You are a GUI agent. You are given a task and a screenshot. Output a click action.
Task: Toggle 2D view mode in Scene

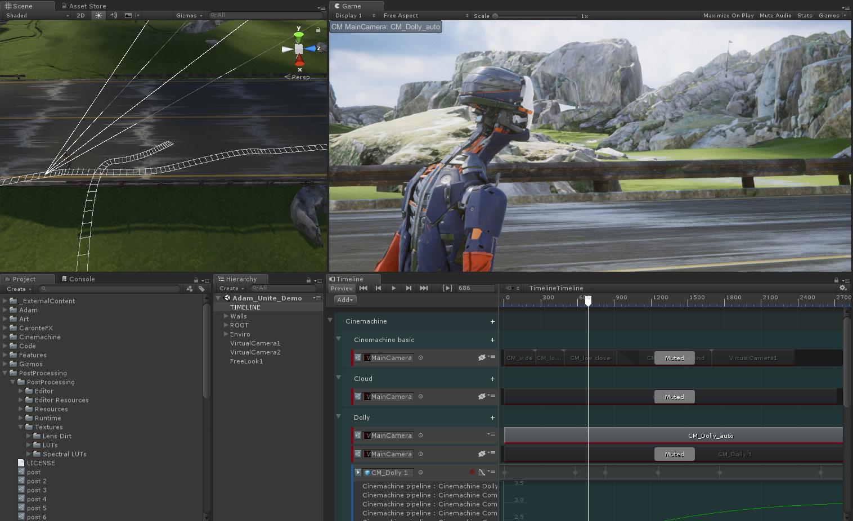pos(80,15)
